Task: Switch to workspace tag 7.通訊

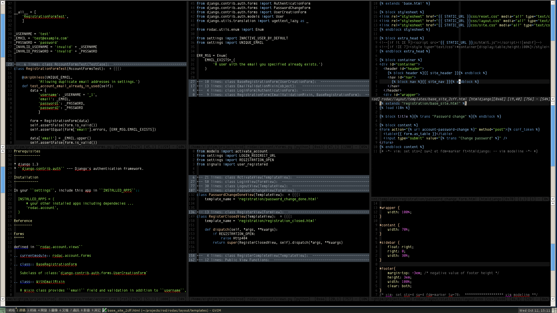Action: coord(75,310)
